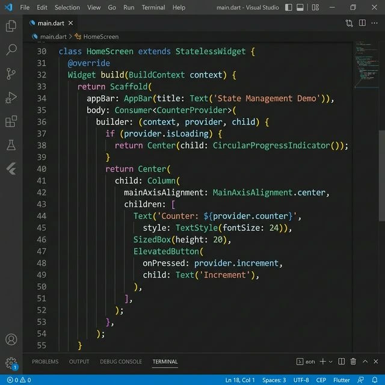Screen dimensions: 385x385
Task: Click the editor vertical scrollbar thumb
Action: (x=381, y=176)
